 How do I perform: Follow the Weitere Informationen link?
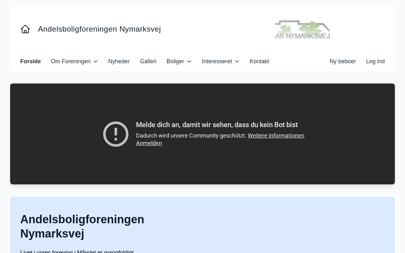pos(276,136)
